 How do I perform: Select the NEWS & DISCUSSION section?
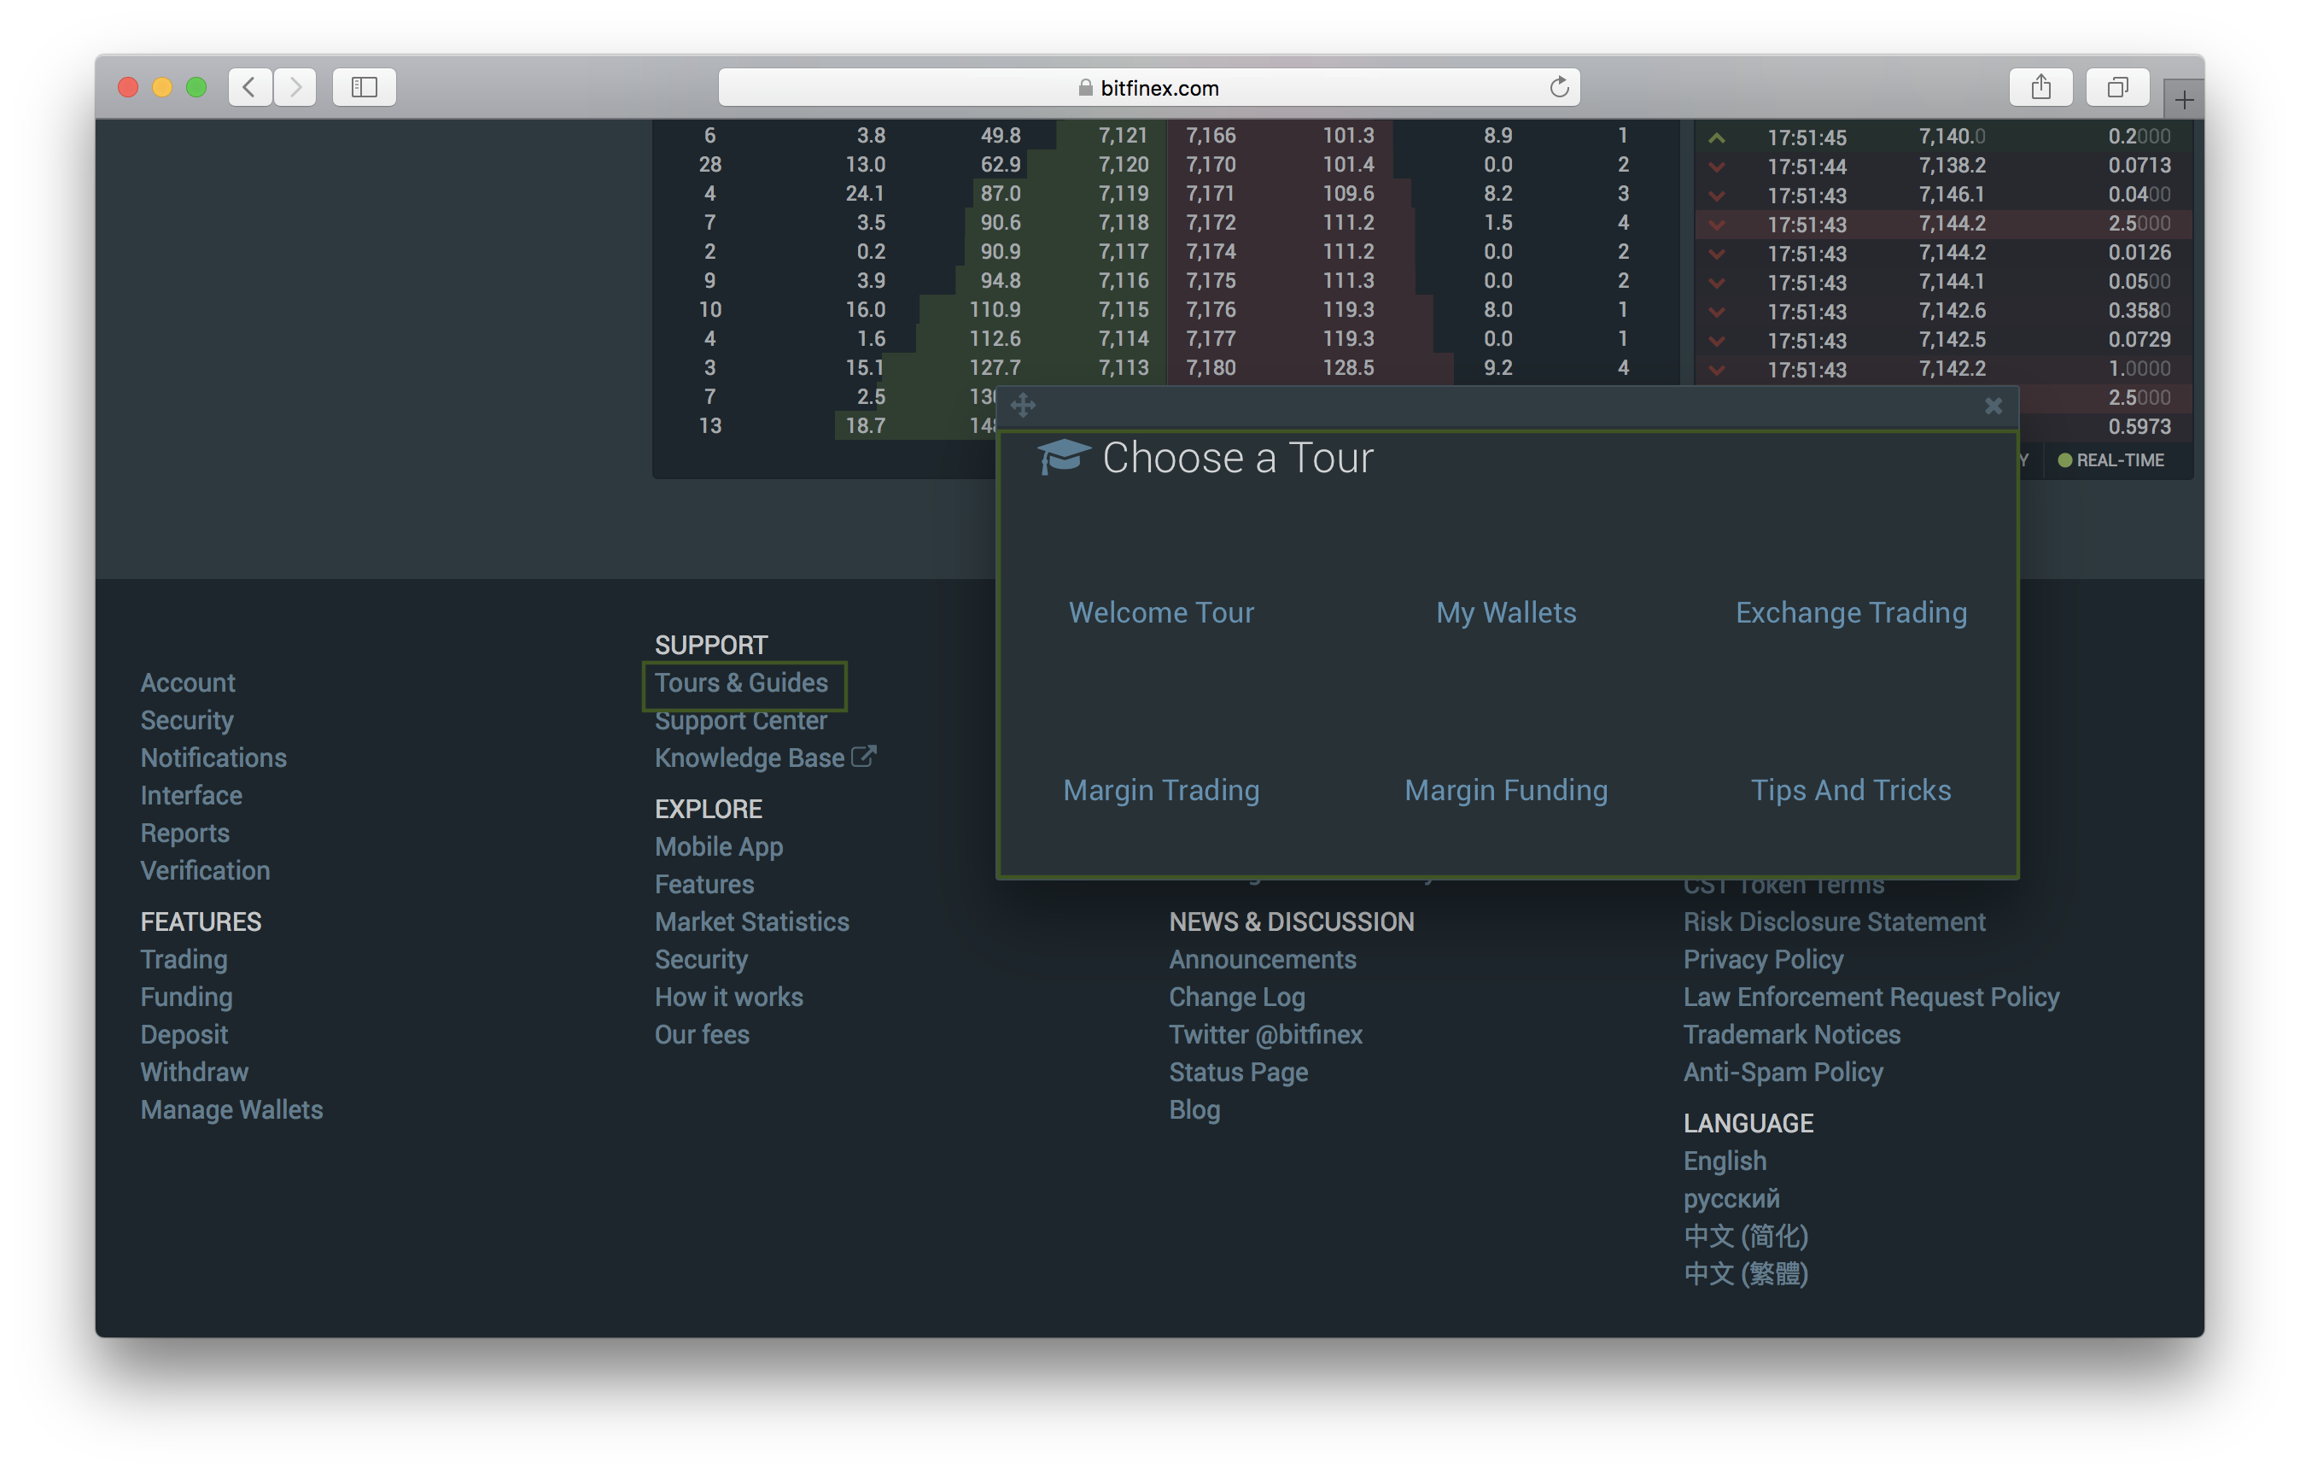[x=1291, y=921]
